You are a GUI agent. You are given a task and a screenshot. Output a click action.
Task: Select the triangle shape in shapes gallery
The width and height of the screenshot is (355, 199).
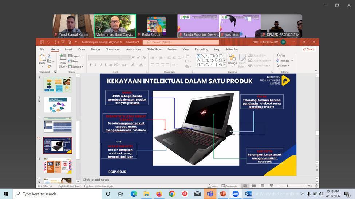198,61
